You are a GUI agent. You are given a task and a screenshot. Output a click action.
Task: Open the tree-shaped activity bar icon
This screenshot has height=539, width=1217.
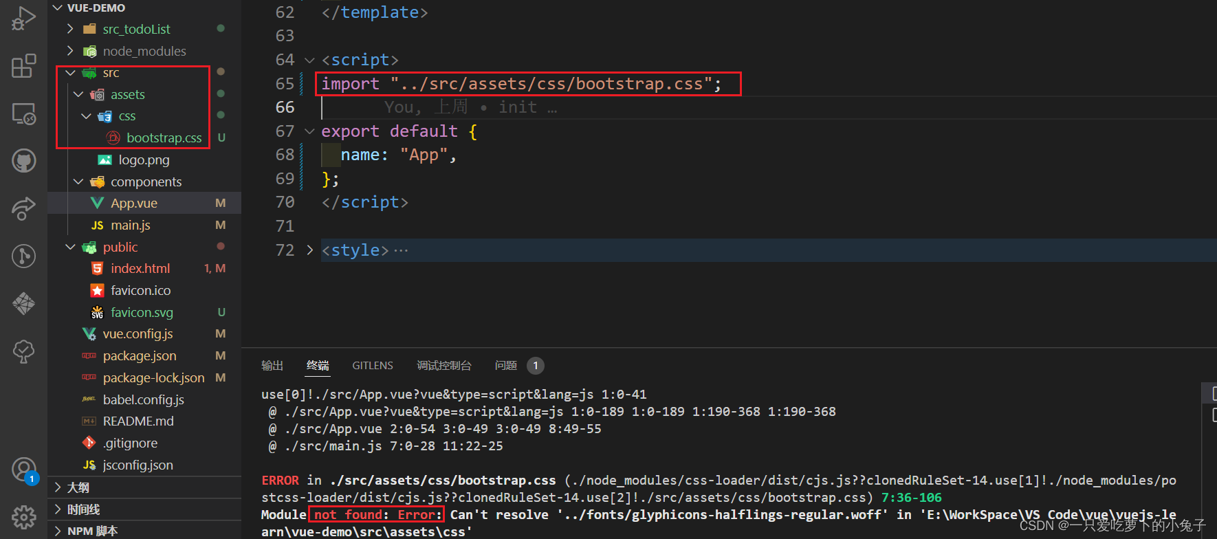pos(23,351)
